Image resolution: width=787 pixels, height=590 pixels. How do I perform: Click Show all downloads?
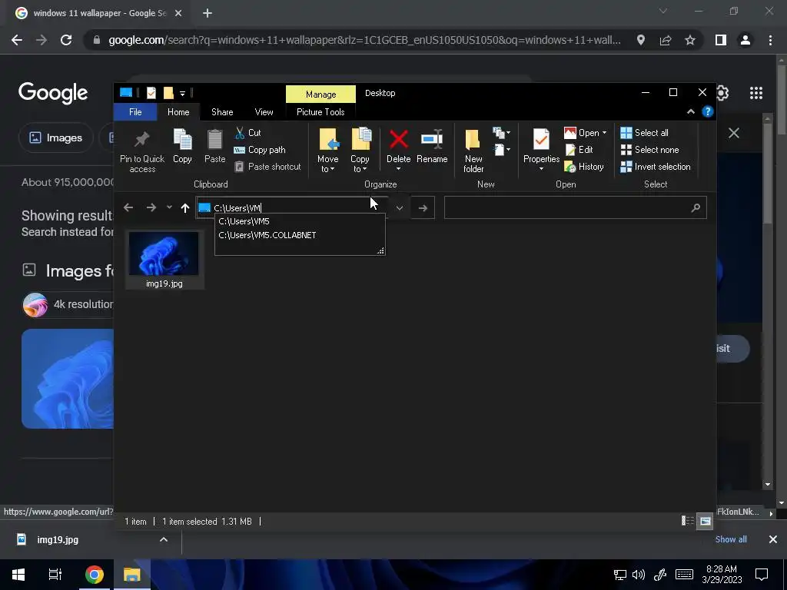(x=731, y=539)
